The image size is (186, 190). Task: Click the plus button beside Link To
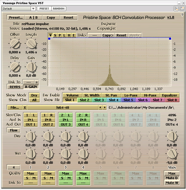click(x=36, y=82)
